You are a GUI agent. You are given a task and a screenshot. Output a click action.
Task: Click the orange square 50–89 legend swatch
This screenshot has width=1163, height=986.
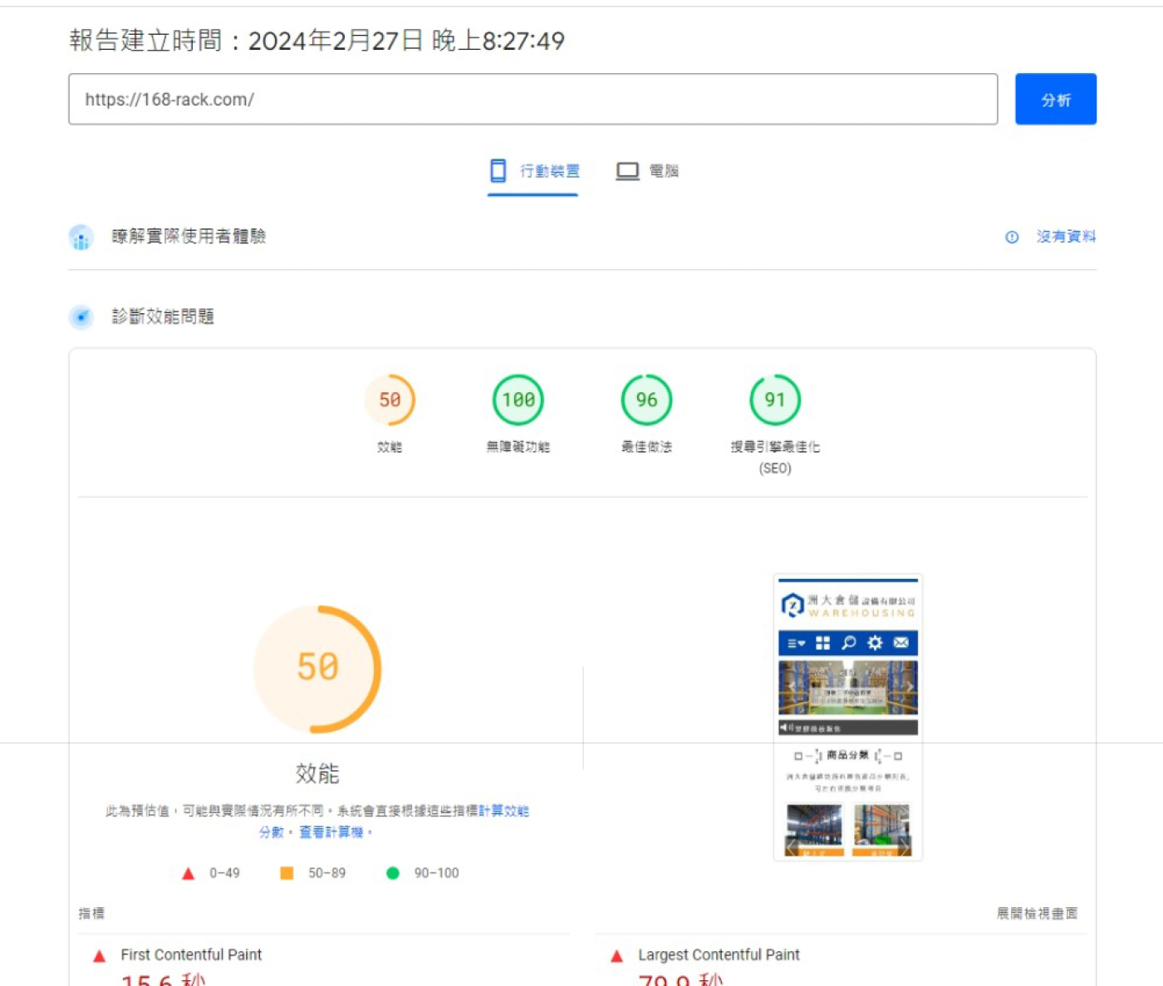point(287,873)
